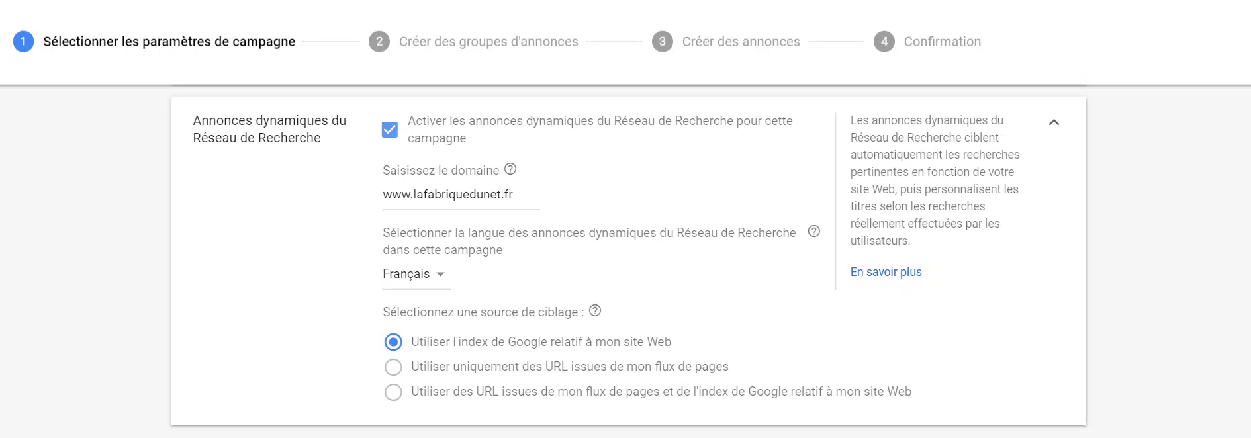
Task: Click the step 4 circle icon
Action: 884,41
